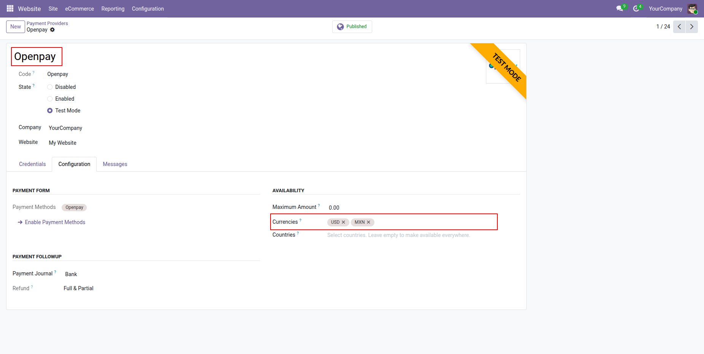Viewport: 704px width, 354px height.
Task: Click Enable Payment Methods link
Action: (52, 222)
